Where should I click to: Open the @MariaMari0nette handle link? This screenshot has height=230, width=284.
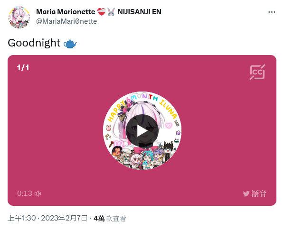66,21
